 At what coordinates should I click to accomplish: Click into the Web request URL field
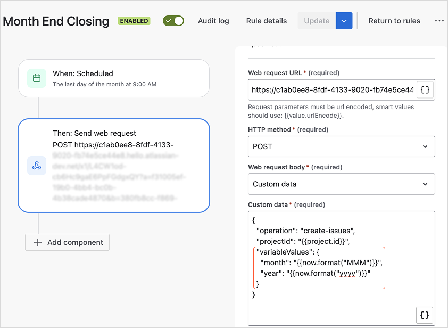[x=332, y=90]
